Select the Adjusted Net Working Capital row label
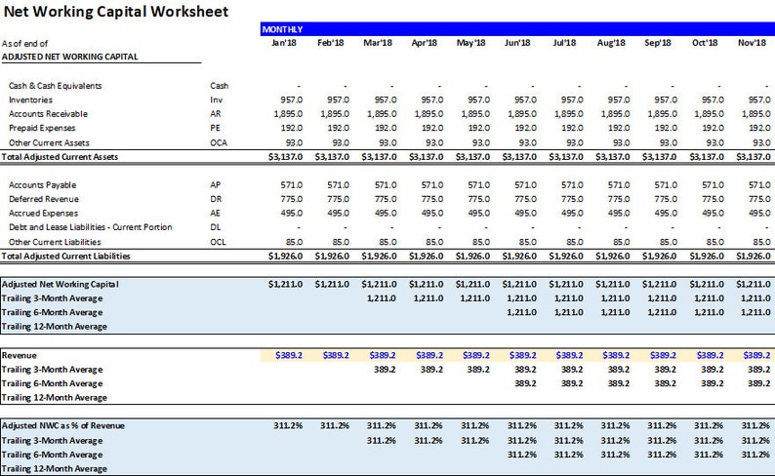This screenshot has width=775, height=476. 60,285
